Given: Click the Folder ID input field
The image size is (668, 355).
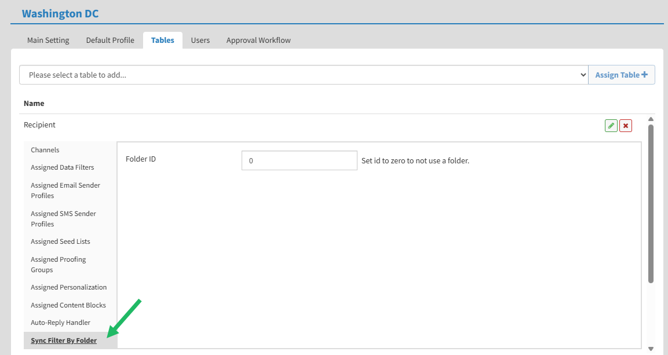Looking at the screenshot, I should pyautogui.click(x=299, y=160).
